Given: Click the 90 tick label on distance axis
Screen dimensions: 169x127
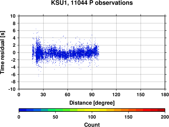Looking at the screenshot, I should click(92, 94).
